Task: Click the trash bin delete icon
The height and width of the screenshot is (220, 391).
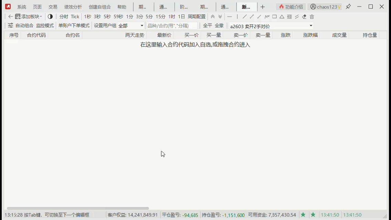Action: click(x=312, y=16)
